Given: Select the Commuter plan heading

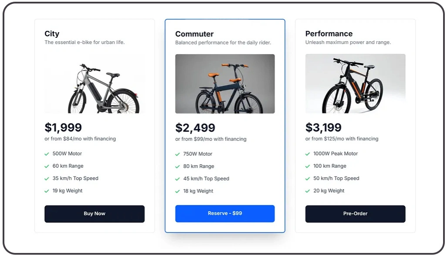Looking at the screenshot, I should (194, 34).
